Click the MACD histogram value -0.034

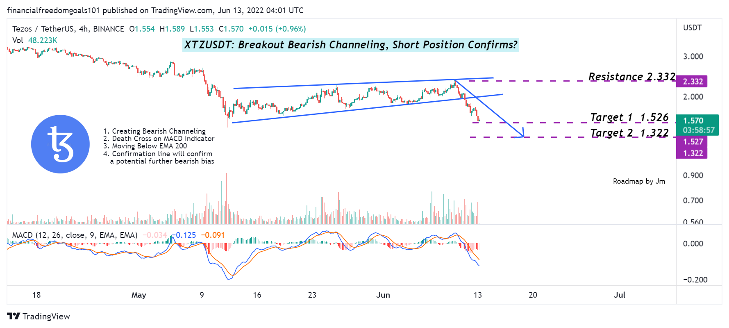pos(155,235)
